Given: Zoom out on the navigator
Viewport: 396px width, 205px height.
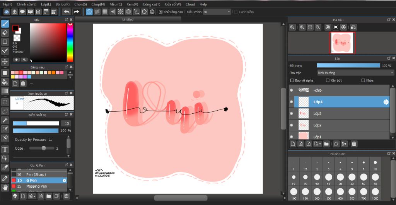Looking at the screenshot, I should (x=318, y=27).
